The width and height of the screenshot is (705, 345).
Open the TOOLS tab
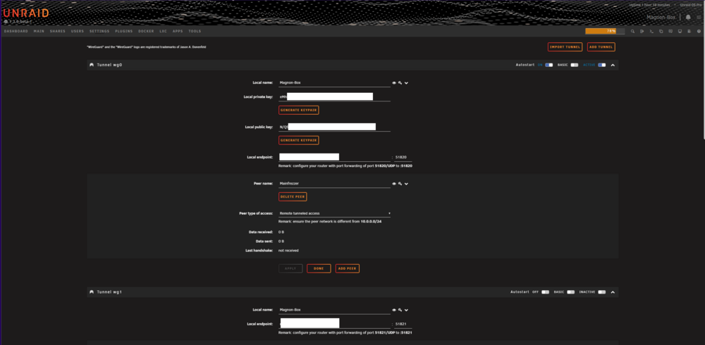(x=195, y=32)
